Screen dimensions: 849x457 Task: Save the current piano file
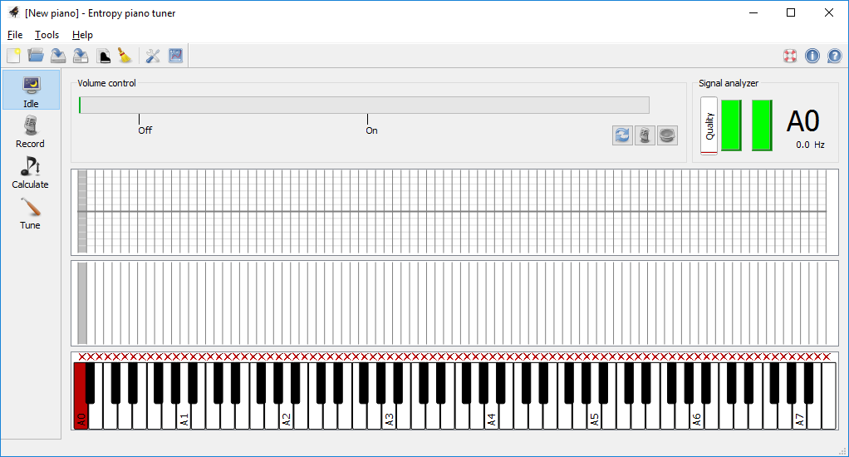pyautogui.click(x=58, y=56)
